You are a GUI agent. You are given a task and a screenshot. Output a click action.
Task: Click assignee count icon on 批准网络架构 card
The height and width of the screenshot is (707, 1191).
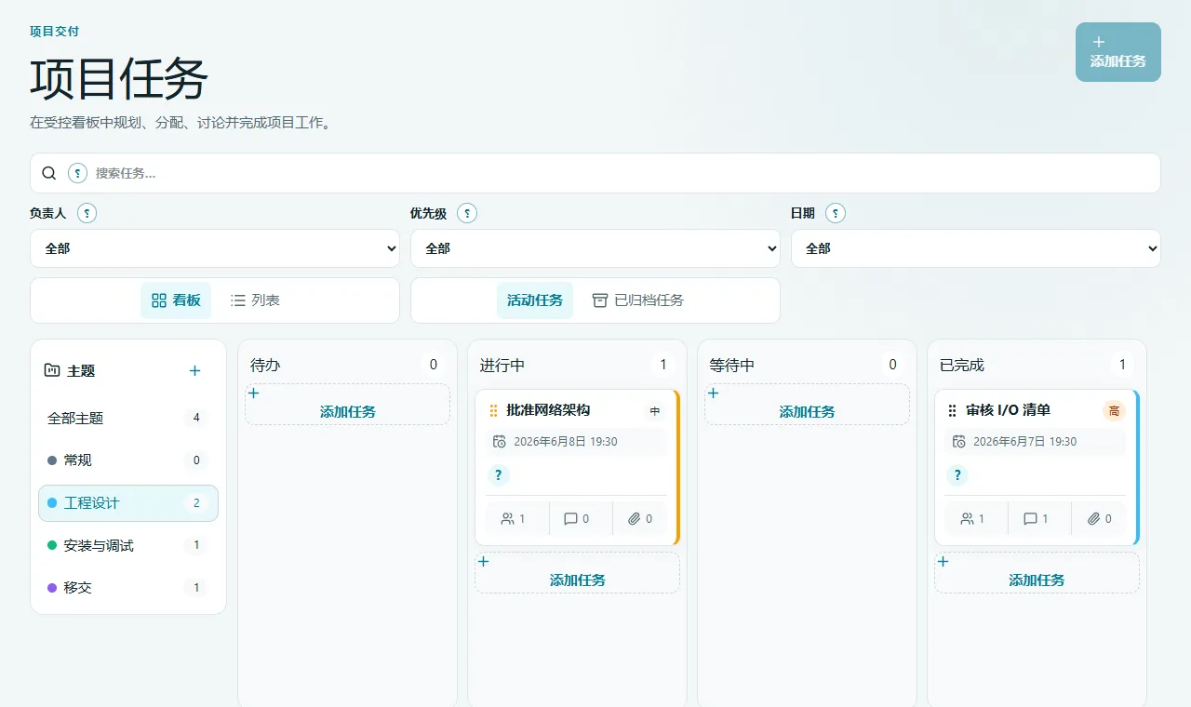[508, 519]
